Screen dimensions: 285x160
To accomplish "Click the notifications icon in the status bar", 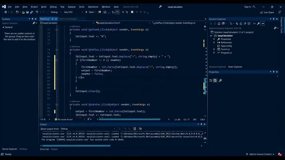I will pyautogui.click(x=280, y=154).
